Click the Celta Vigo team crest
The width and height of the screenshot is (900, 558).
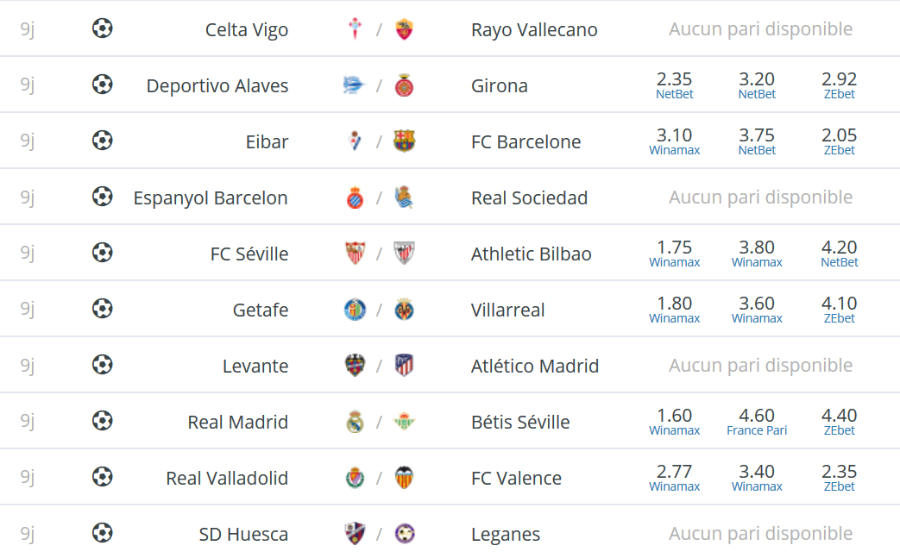[x=356, y=28]
